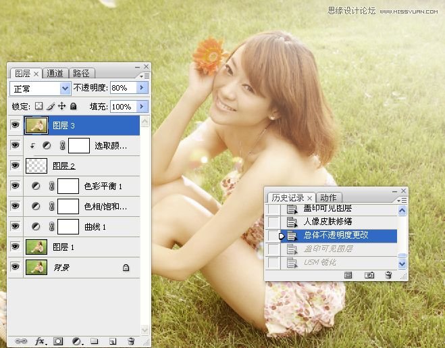Create a new layer group folder
Screen dimensions: 445x348
tap(95, 342)
